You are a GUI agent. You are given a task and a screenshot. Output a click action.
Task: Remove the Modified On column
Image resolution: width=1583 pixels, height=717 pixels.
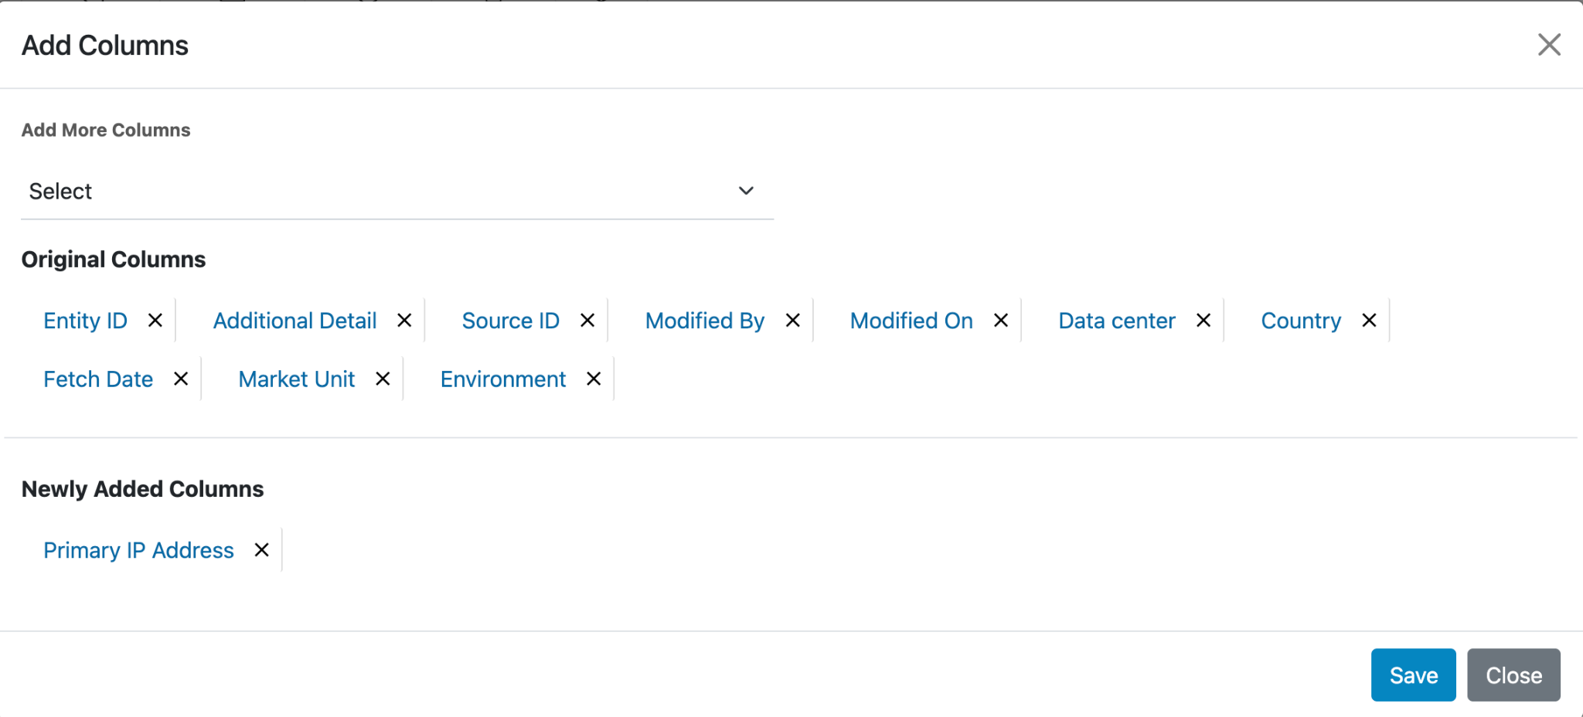(x=1001, y=321)
